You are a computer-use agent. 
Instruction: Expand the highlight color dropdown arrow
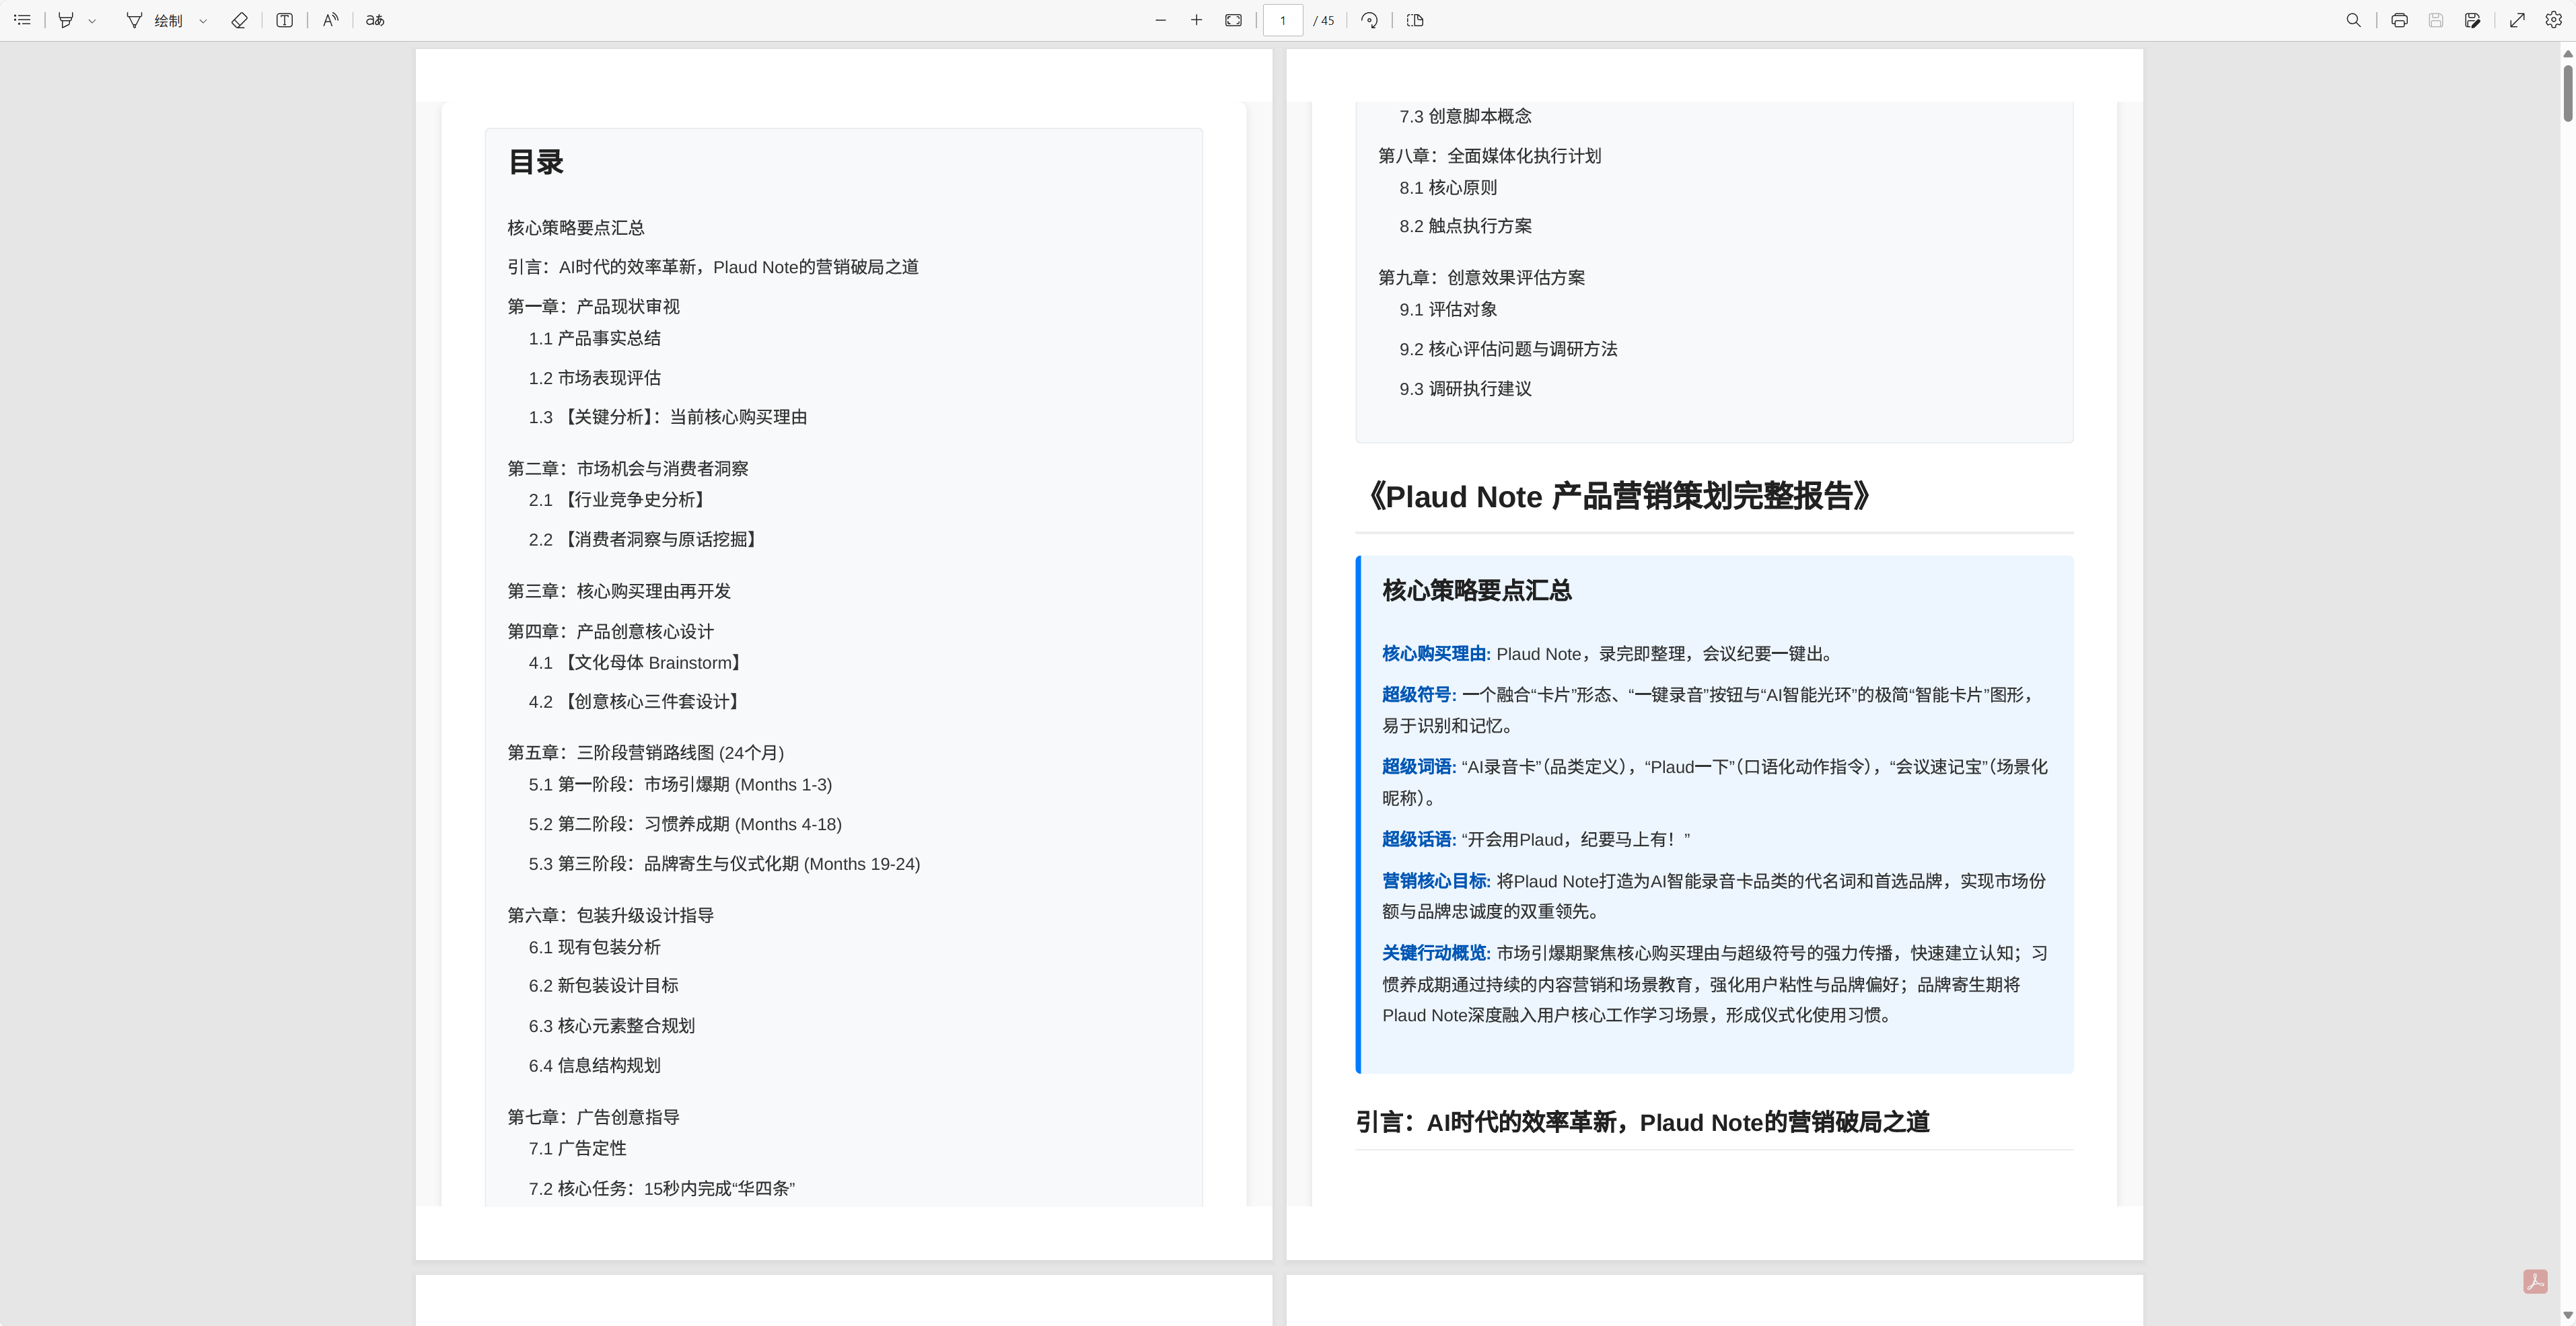[x=92, y=20]
